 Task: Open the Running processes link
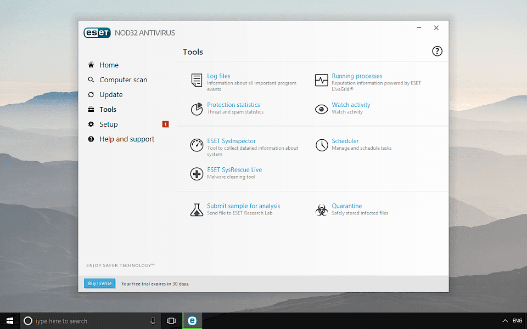[357, 76]
